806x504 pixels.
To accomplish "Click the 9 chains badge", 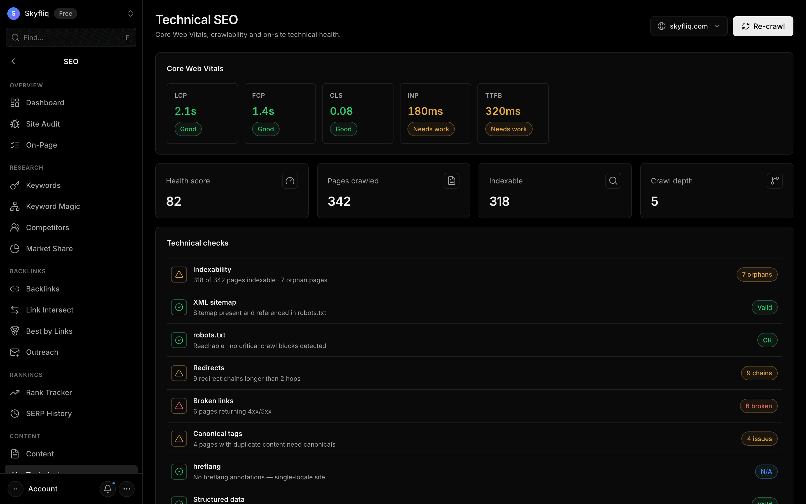I will [x=759, y=373].
